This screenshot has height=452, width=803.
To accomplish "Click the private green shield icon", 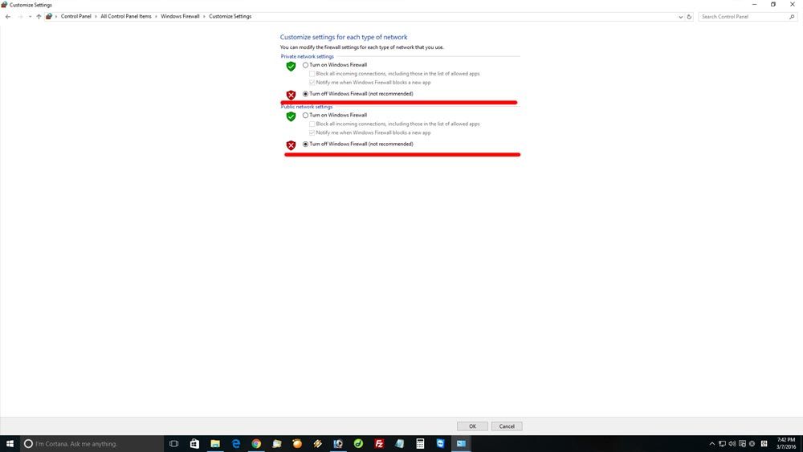I will click(291, 66).
